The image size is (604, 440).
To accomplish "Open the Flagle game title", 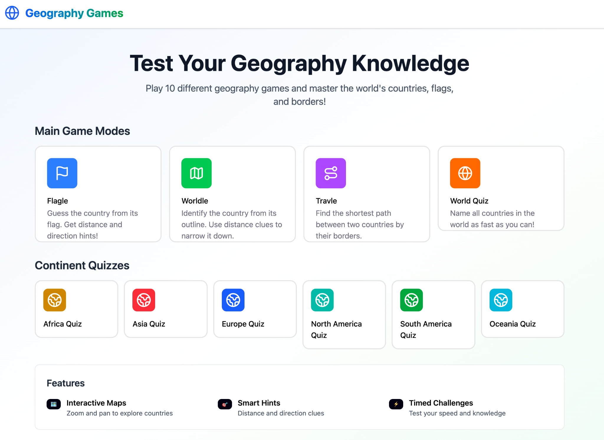I will [x=58, y=201].
